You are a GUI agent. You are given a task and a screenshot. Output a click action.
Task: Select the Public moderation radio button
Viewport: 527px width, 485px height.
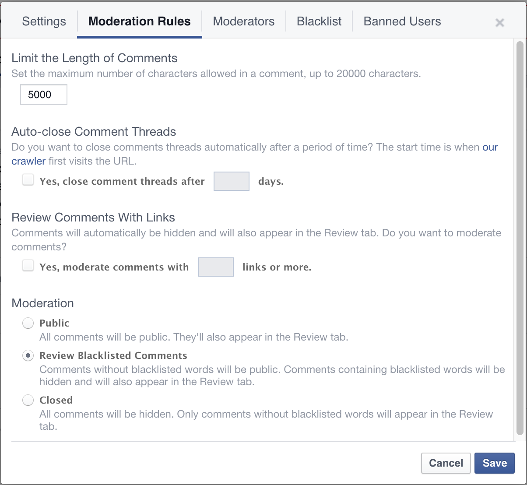(28, 323)
